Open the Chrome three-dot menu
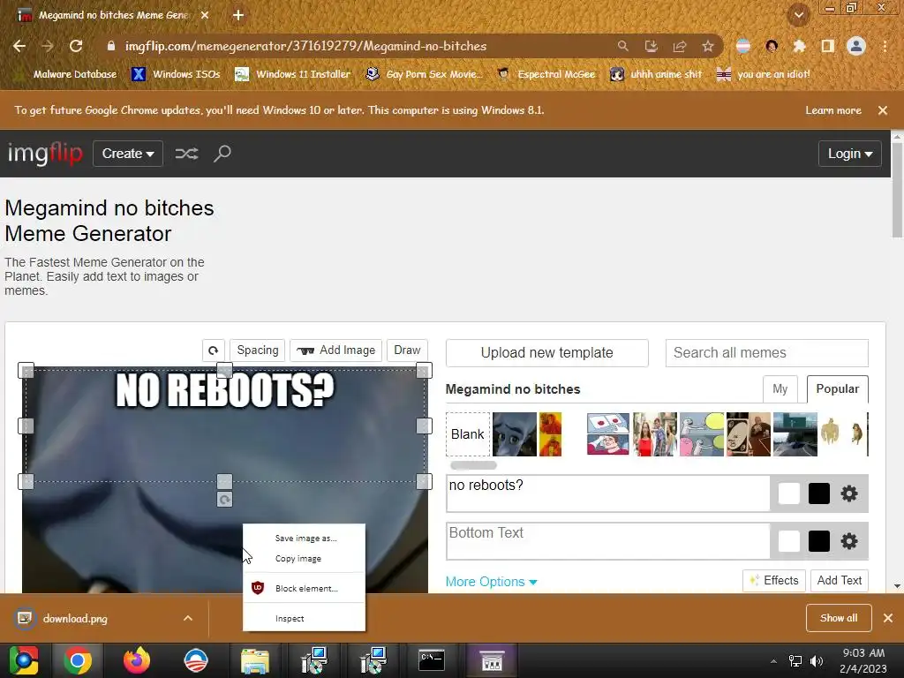Screen dimensions: 904x678 click(x=885, y=46)
